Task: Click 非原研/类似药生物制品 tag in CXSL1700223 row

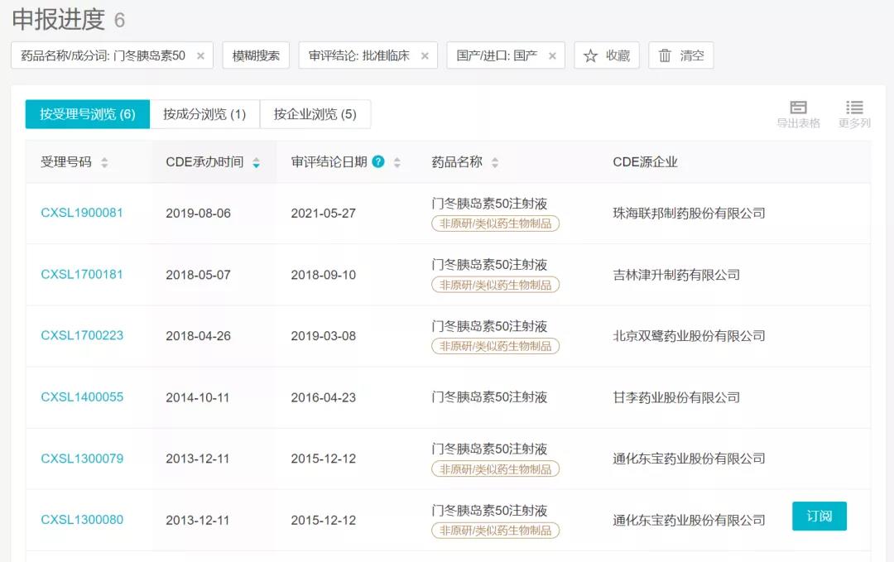Action: click(496, 346)
